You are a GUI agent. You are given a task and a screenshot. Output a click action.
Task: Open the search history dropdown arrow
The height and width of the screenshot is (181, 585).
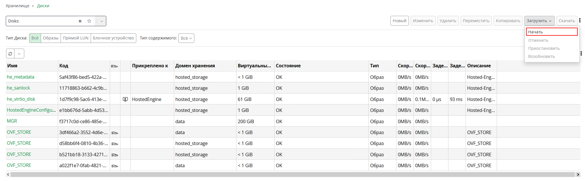(x=101, y=21)
